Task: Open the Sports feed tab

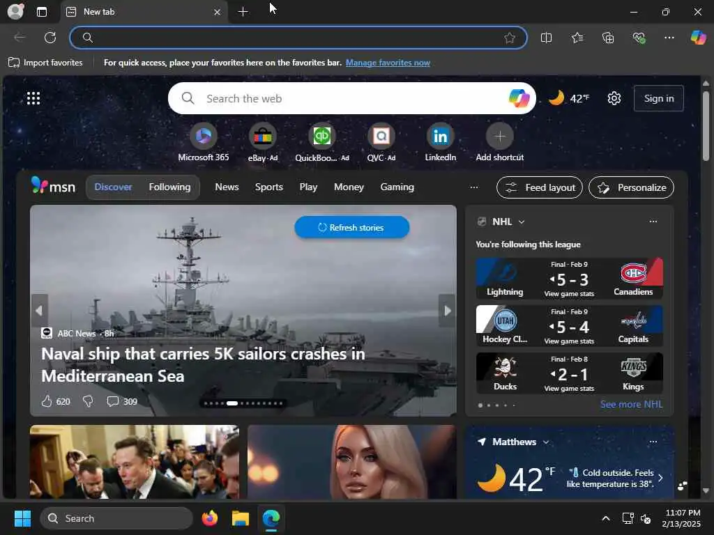Action: [x=268, y=187]
